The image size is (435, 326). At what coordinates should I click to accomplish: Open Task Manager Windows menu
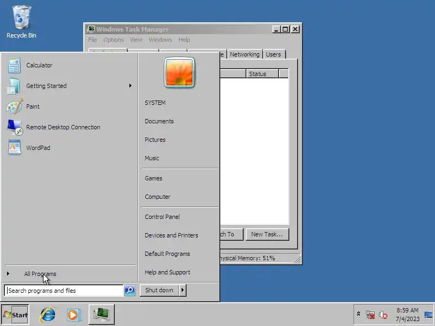coord(160,40)
